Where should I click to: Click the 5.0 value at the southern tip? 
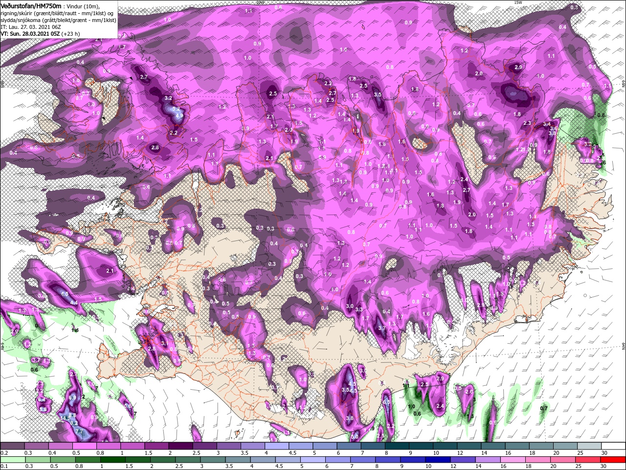pos(355,436)
